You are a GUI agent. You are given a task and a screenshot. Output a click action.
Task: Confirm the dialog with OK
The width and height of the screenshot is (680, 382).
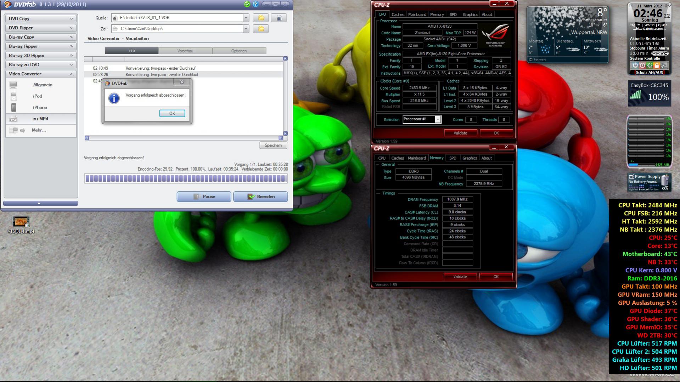172,114
